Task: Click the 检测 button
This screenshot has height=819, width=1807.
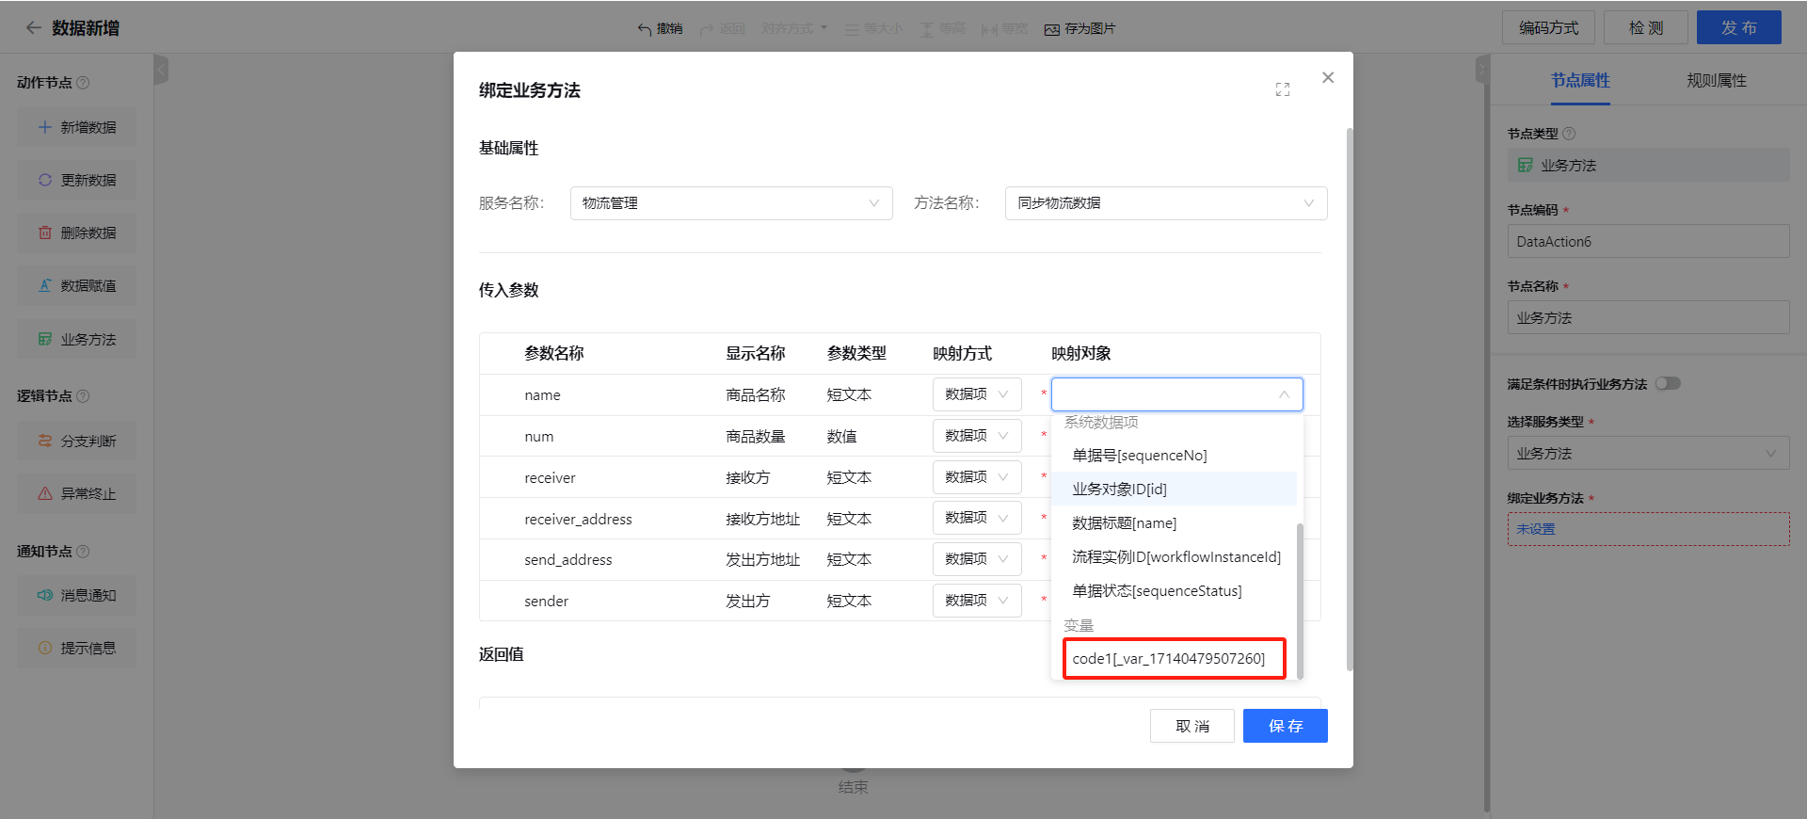Action: pos(1646,27)
